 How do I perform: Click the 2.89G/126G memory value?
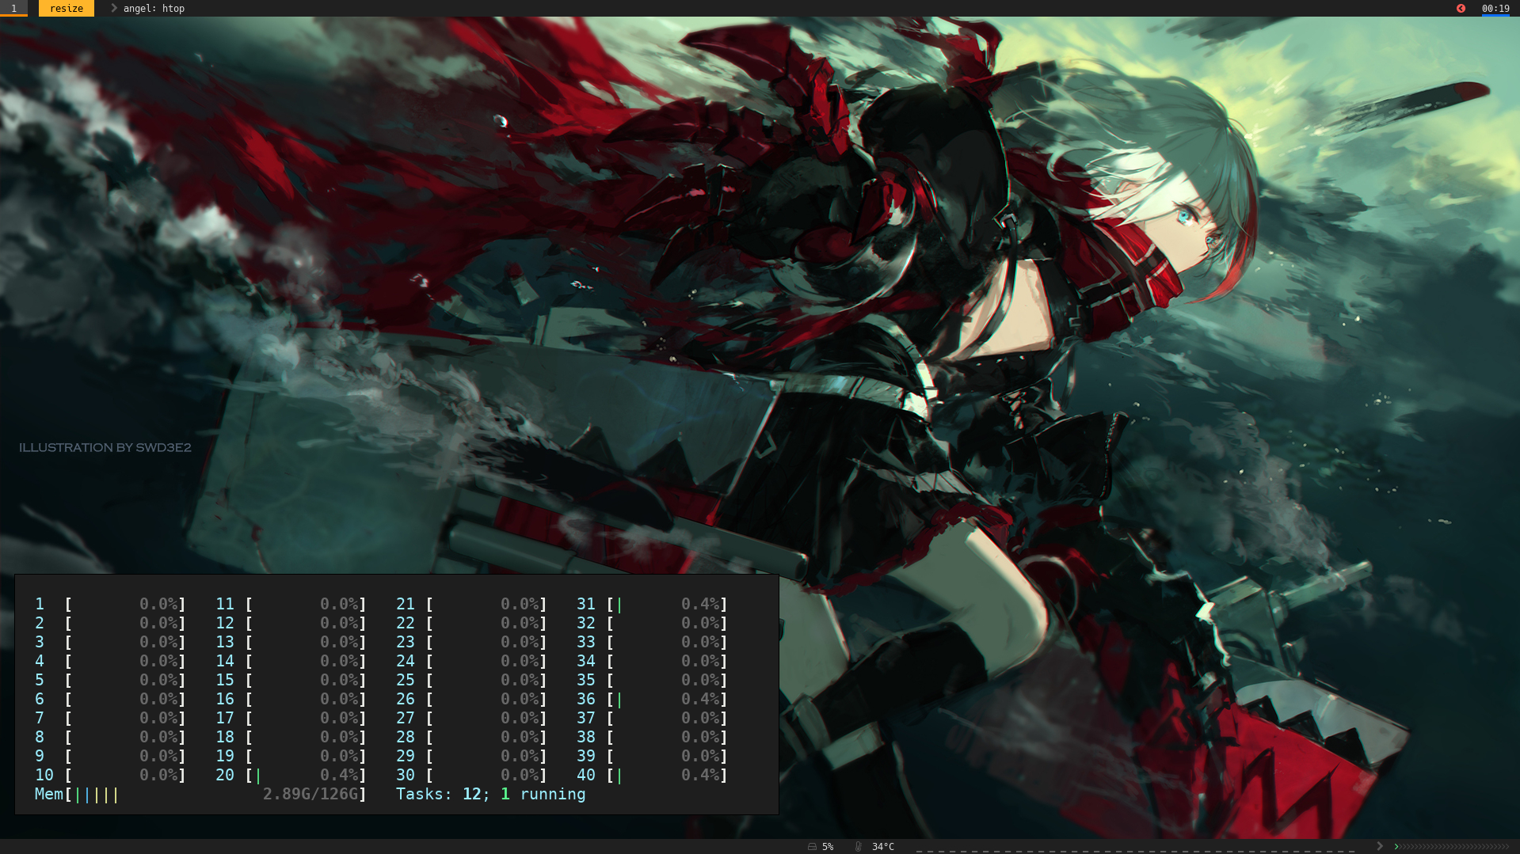click(310, 795)
